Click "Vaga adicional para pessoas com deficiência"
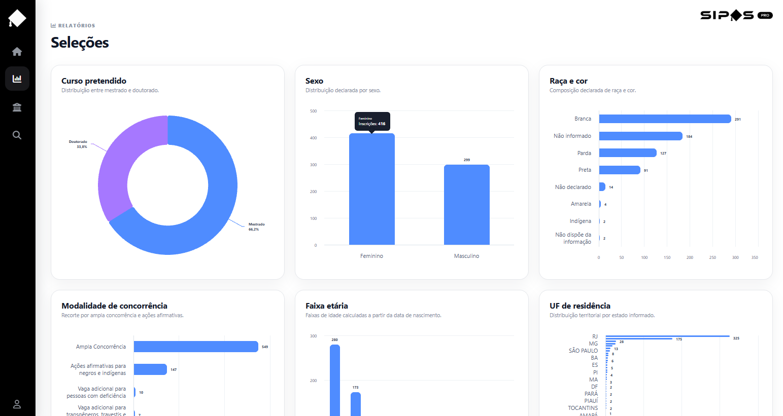Viewport: 783px width, 416px height. coord(96,392)
